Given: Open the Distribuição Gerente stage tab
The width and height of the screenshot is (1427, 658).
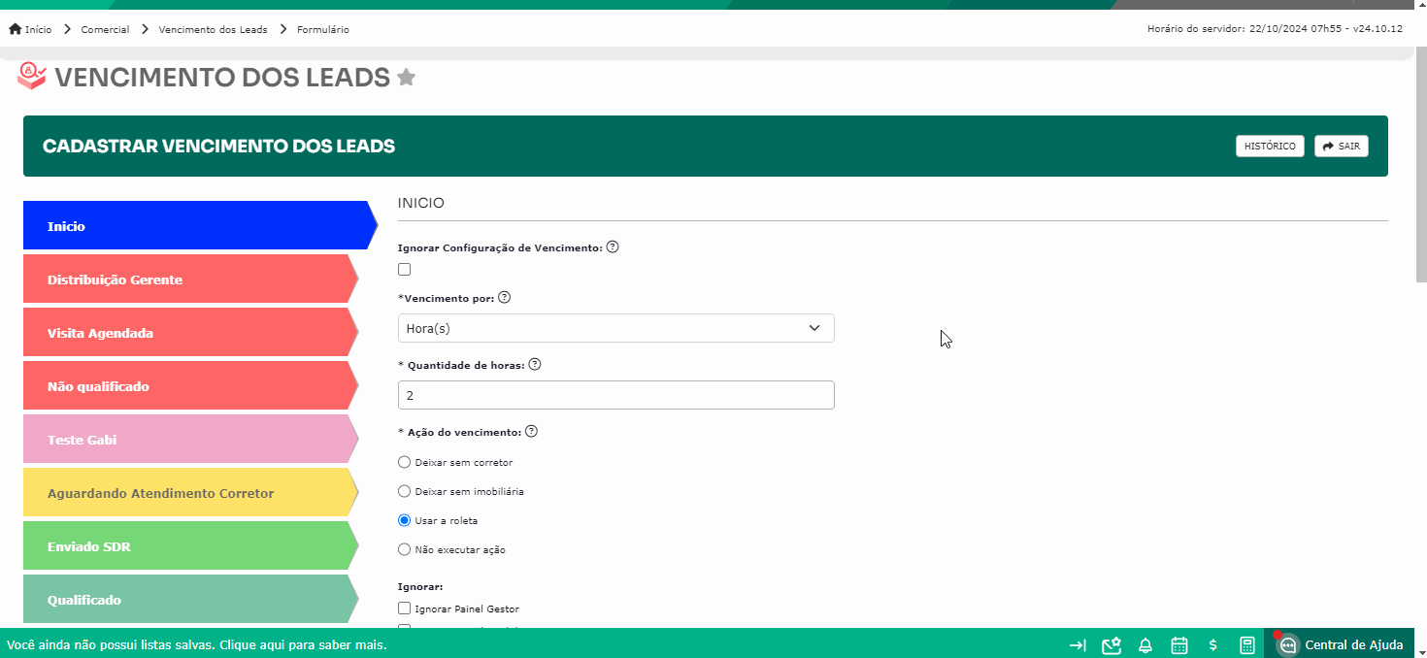Looking at the screenshot, I should [x=191, y=280].
